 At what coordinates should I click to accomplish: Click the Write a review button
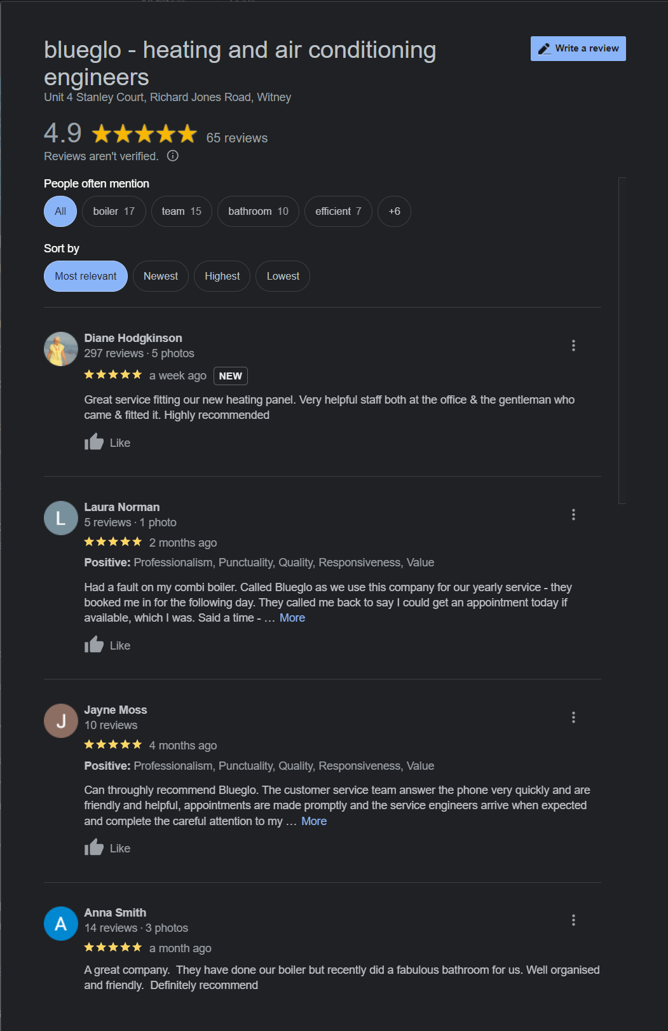pos(577,48)
